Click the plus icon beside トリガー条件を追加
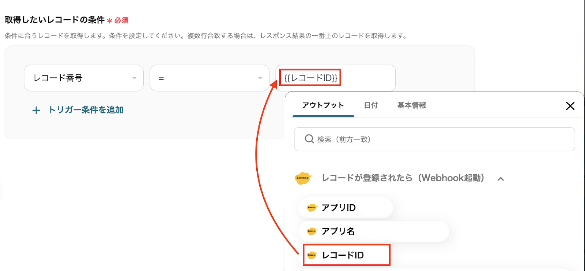Image resolution: width=585 pixels, height=271 pixels. [36, 110]
